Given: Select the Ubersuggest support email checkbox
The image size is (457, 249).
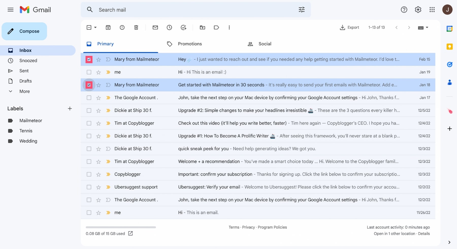Looking at the screenshot, I should (x=89, y=187).
